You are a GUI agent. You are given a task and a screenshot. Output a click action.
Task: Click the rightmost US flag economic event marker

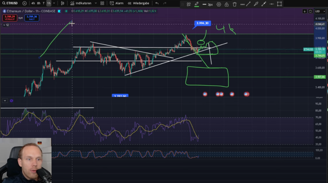(x=246, y=94)
